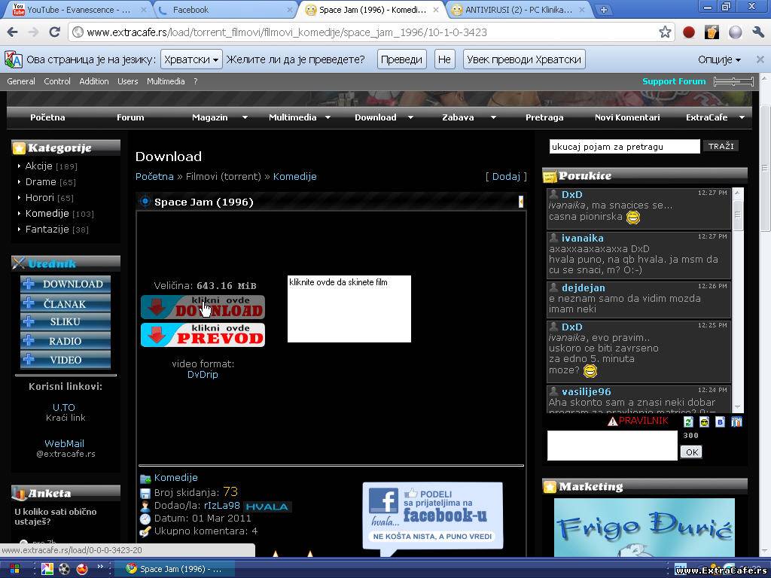This screenshot has width=771, height=578.
Task: Open the General admin bar menu
Action: tap(20, 81)
